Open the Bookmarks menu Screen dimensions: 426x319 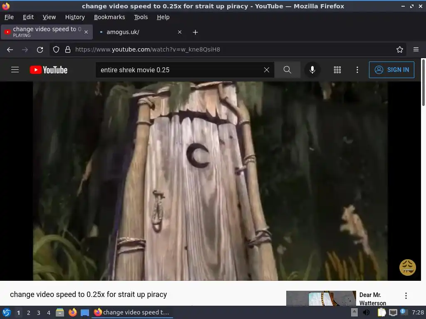[109, 17]
